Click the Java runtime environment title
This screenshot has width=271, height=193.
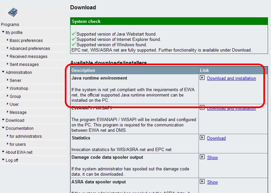[x=99, y=78]
